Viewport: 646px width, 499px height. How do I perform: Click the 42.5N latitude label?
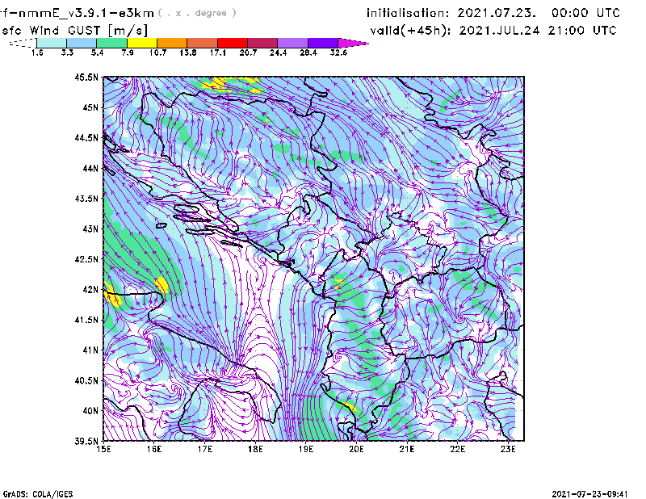click(x=86, y=259)
